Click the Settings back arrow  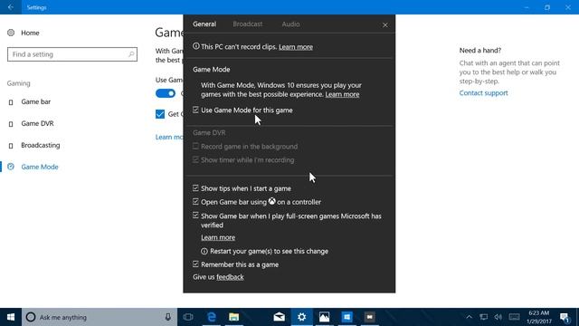coord(10,7)
